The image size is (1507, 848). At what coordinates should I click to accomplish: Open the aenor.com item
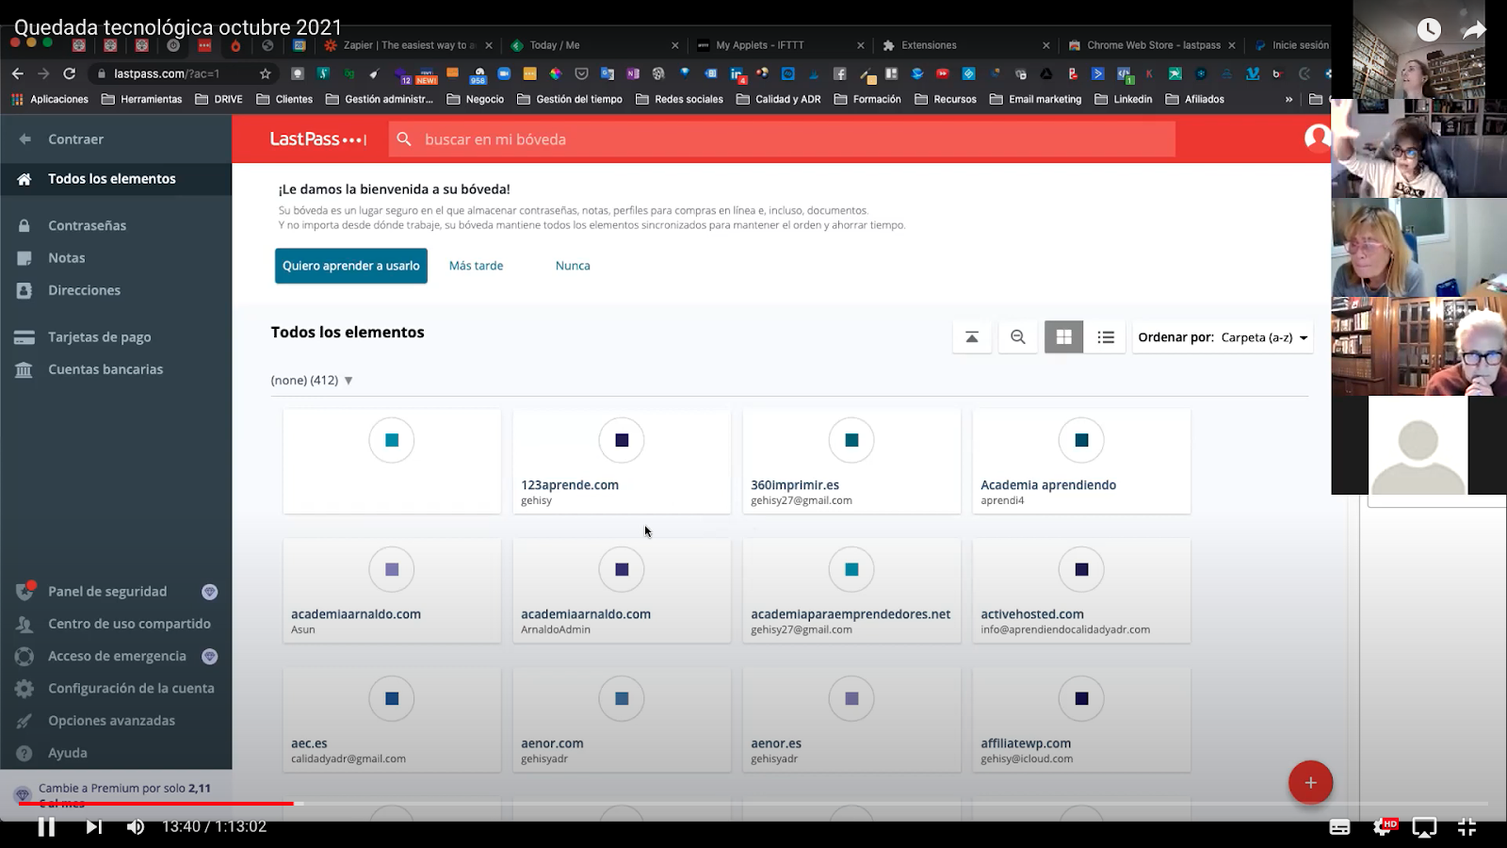(x=622, y=720)
